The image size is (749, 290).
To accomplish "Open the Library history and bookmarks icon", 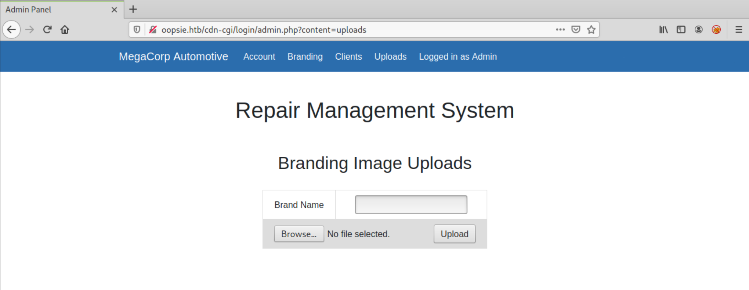I will [x=663, y=30].
